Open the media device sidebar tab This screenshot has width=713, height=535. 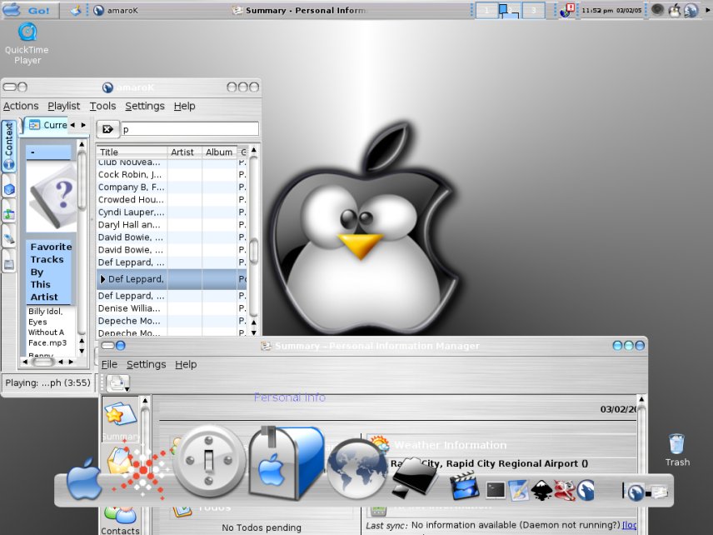coord(8,237)
